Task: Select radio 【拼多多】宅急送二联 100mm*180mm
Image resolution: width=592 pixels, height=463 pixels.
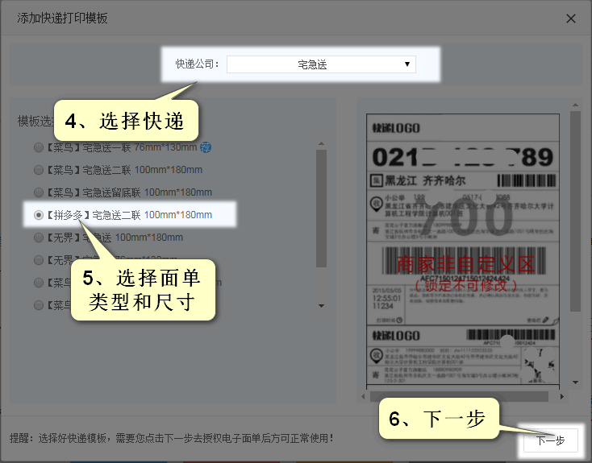Action: point(39,215)
